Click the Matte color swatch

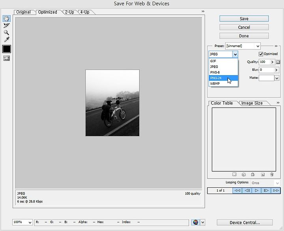click(x=266, y=78)
